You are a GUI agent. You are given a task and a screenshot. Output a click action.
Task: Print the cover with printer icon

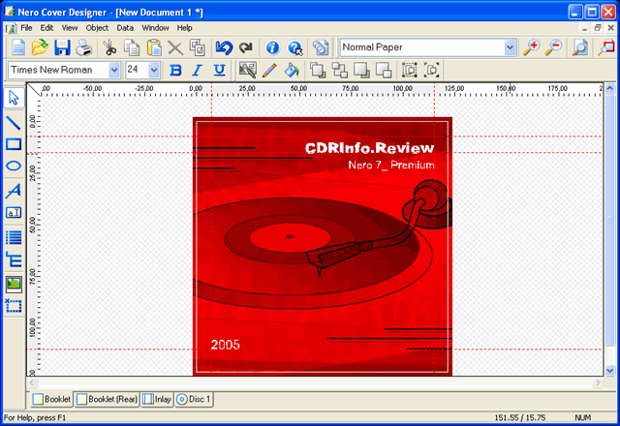coord(83,47)
